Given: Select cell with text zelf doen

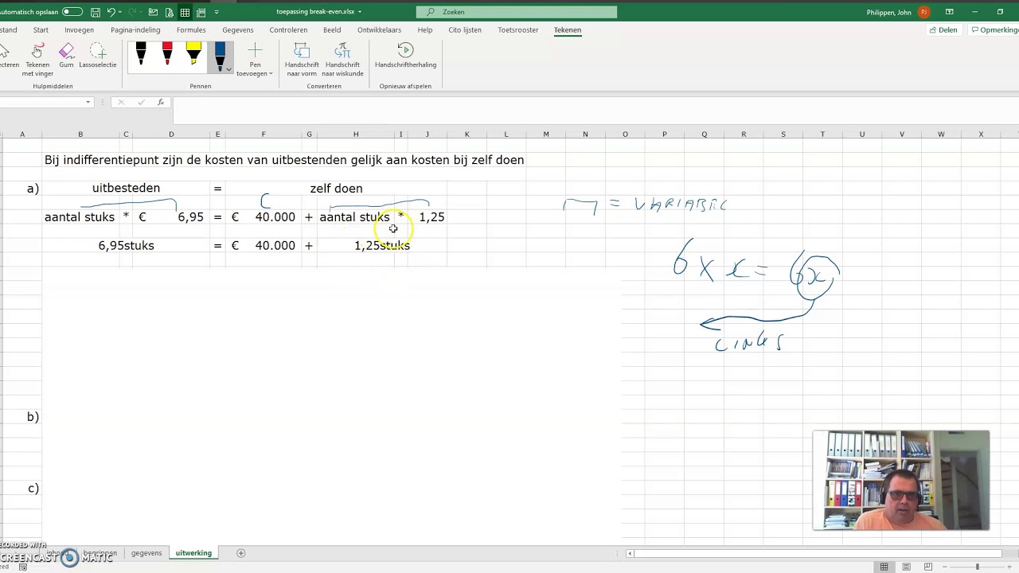Looking at the screenshot, I should coord(336,189).
